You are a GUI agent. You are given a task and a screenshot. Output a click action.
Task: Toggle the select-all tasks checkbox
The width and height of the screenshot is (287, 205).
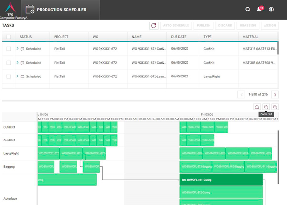coord(9,37)
